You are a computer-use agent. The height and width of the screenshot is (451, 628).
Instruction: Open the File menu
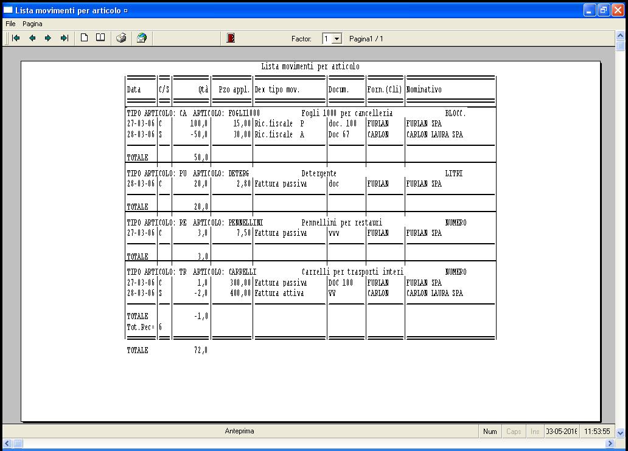pyautogui.click(x=10, y=24)
